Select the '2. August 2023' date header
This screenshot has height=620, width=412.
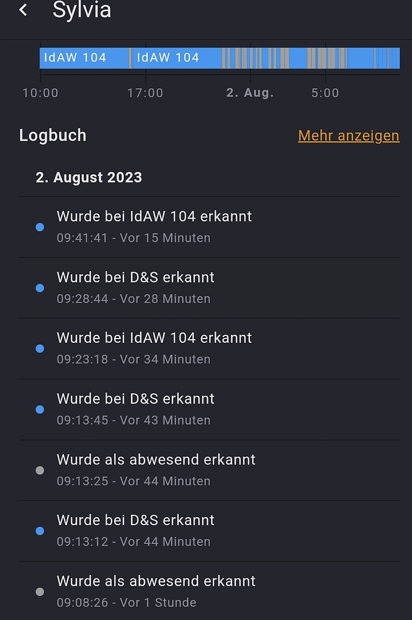coord(89,177)
